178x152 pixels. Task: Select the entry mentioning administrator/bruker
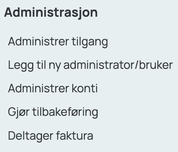point(91,66)
